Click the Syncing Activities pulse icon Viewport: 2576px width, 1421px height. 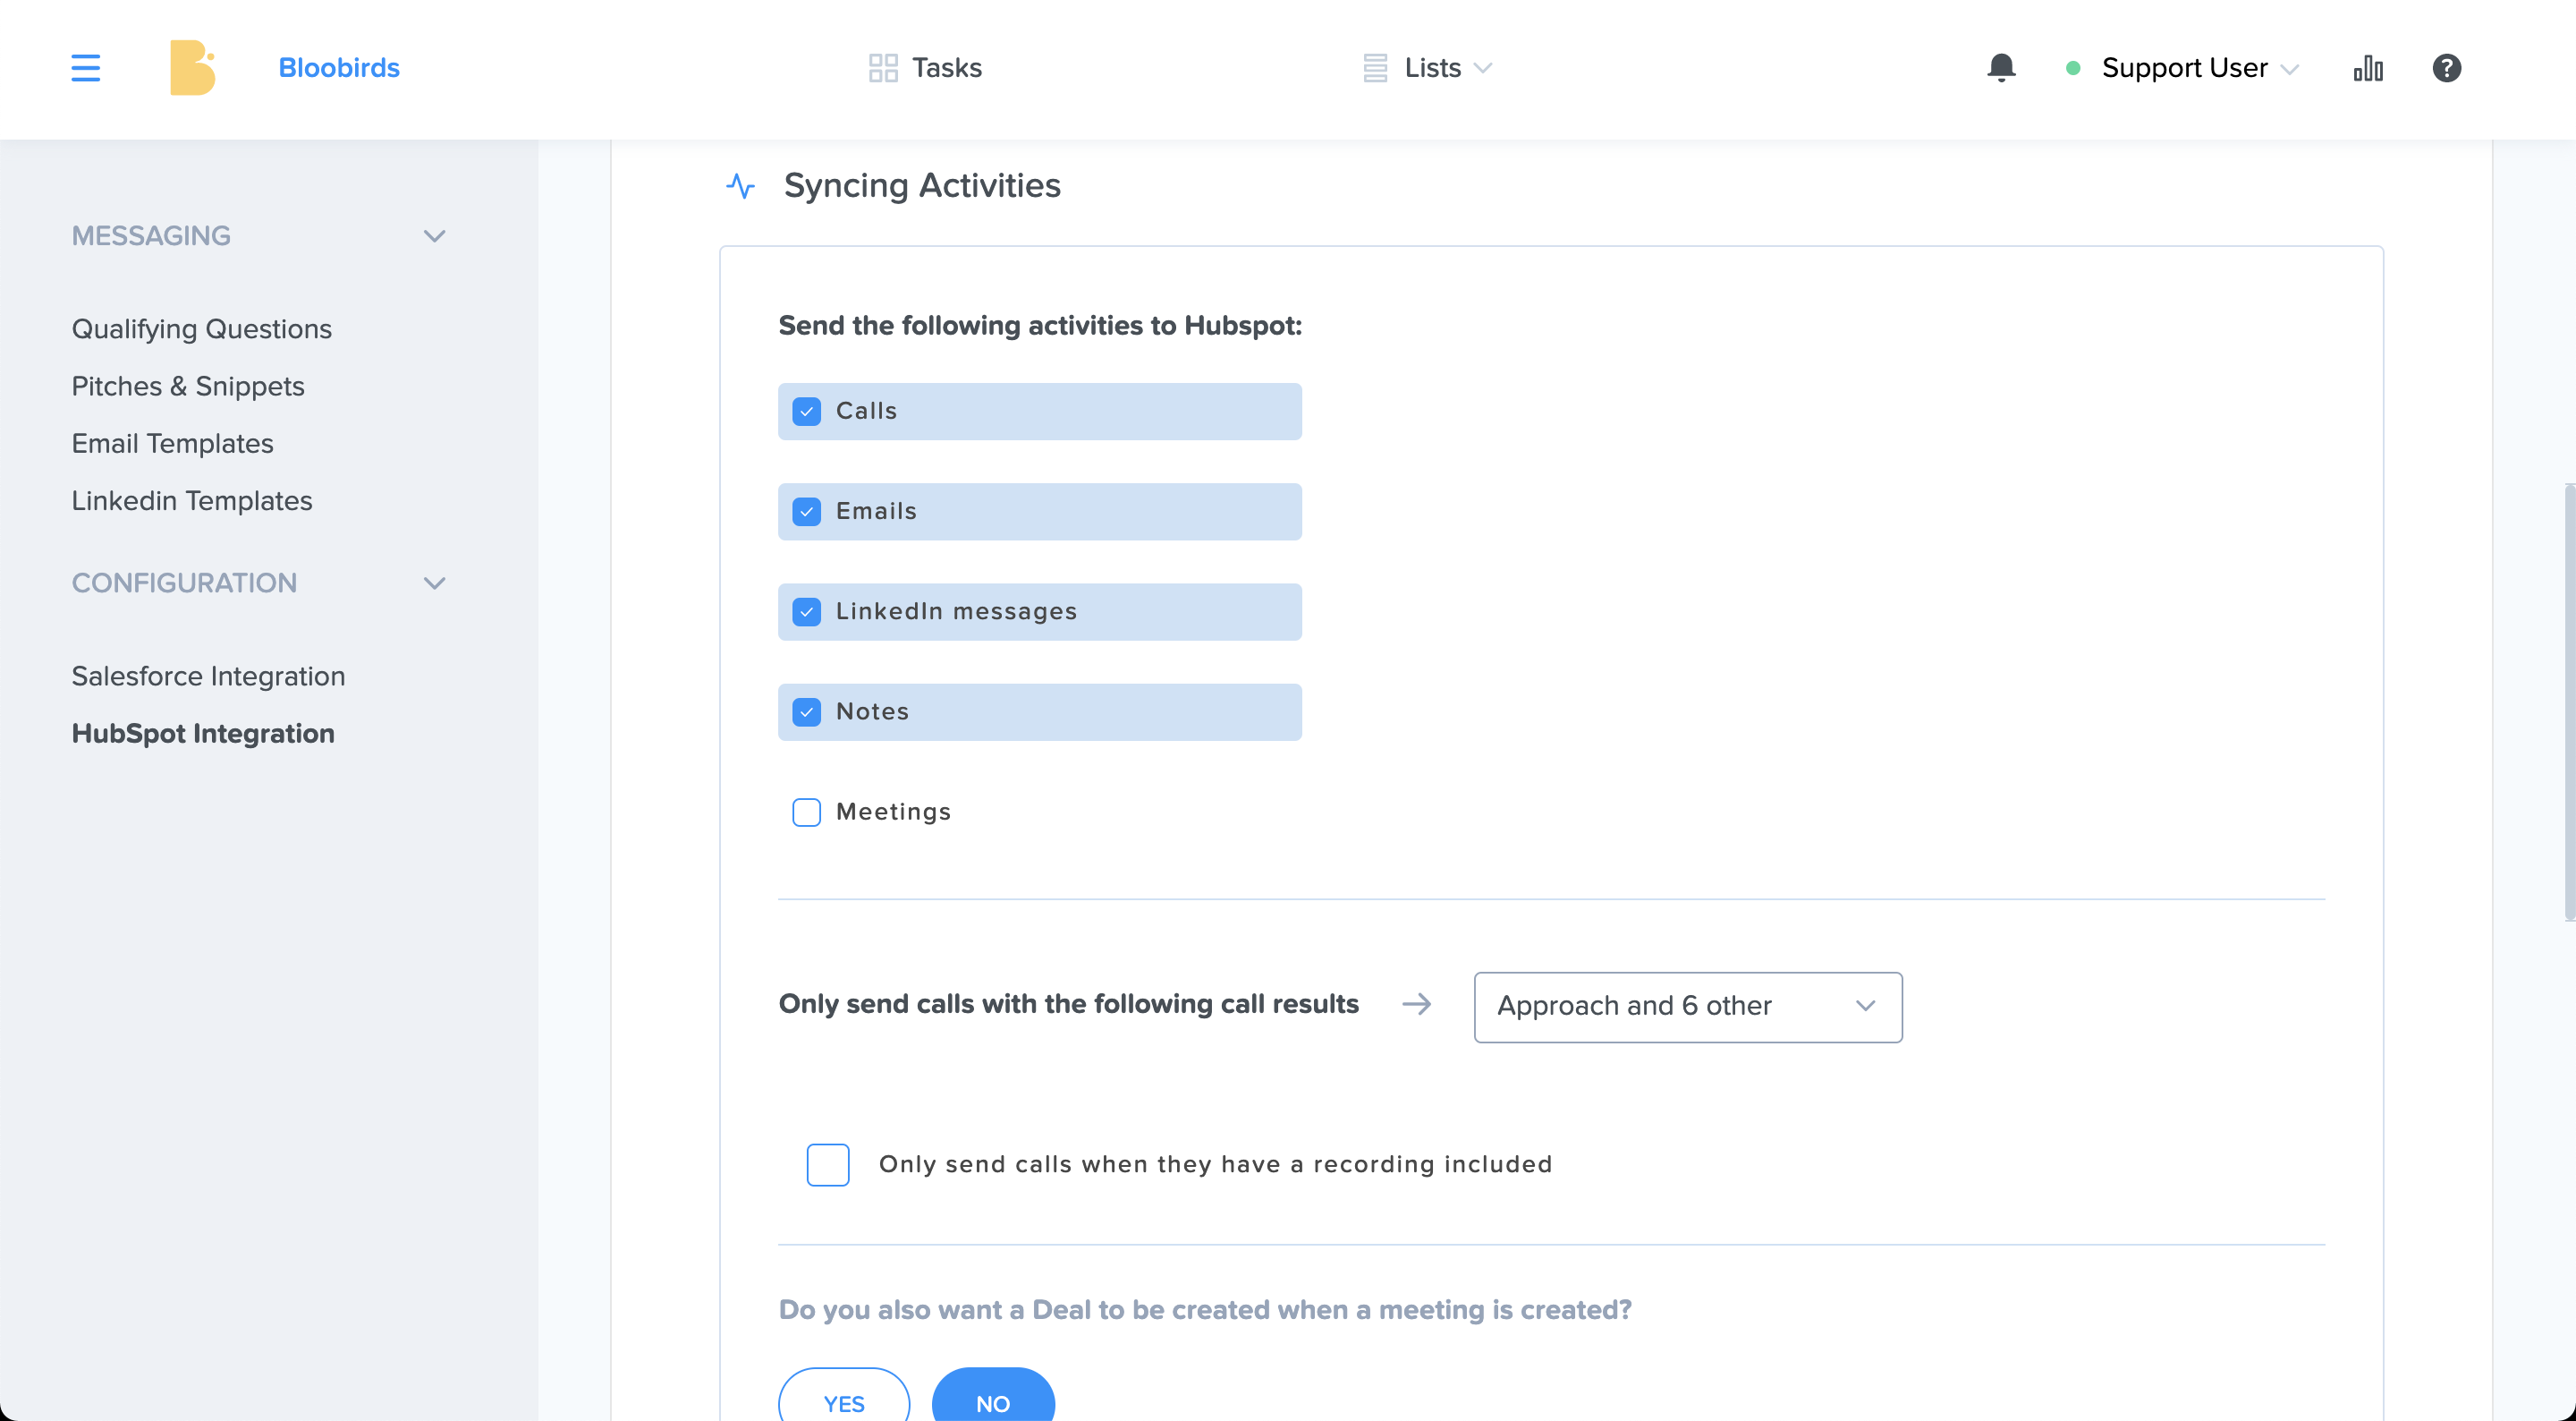(740, 186)
